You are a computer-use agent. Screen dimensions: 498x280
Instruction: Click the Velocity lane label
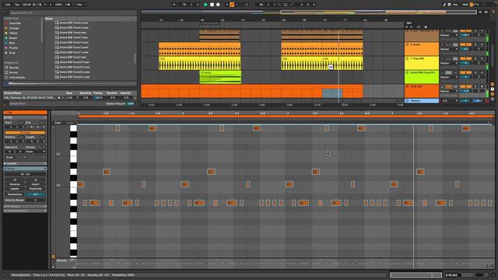pyautogui.click(x=61, y=261)
